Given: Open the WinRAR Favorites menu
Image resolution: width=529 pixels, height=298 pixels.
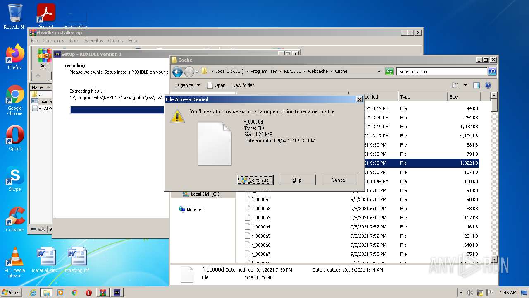Looking at the screenshot, I should pyautogui.click(x=94, y=41).
